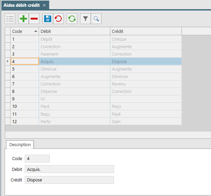Select code cell 6 in grid

[x=25, y=76]
